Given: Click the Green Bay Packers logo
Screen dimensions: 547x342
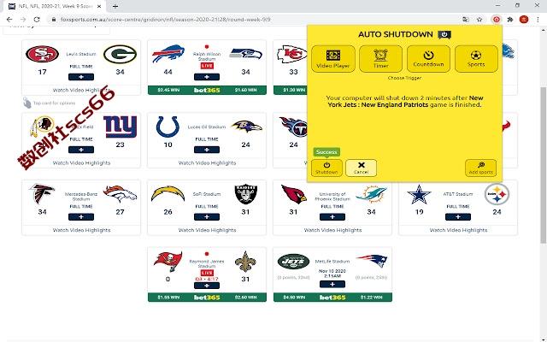Looking at the screenshot, I should click(120, 55).
